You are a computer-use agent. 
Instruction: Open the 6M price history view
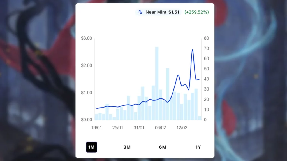163,147
